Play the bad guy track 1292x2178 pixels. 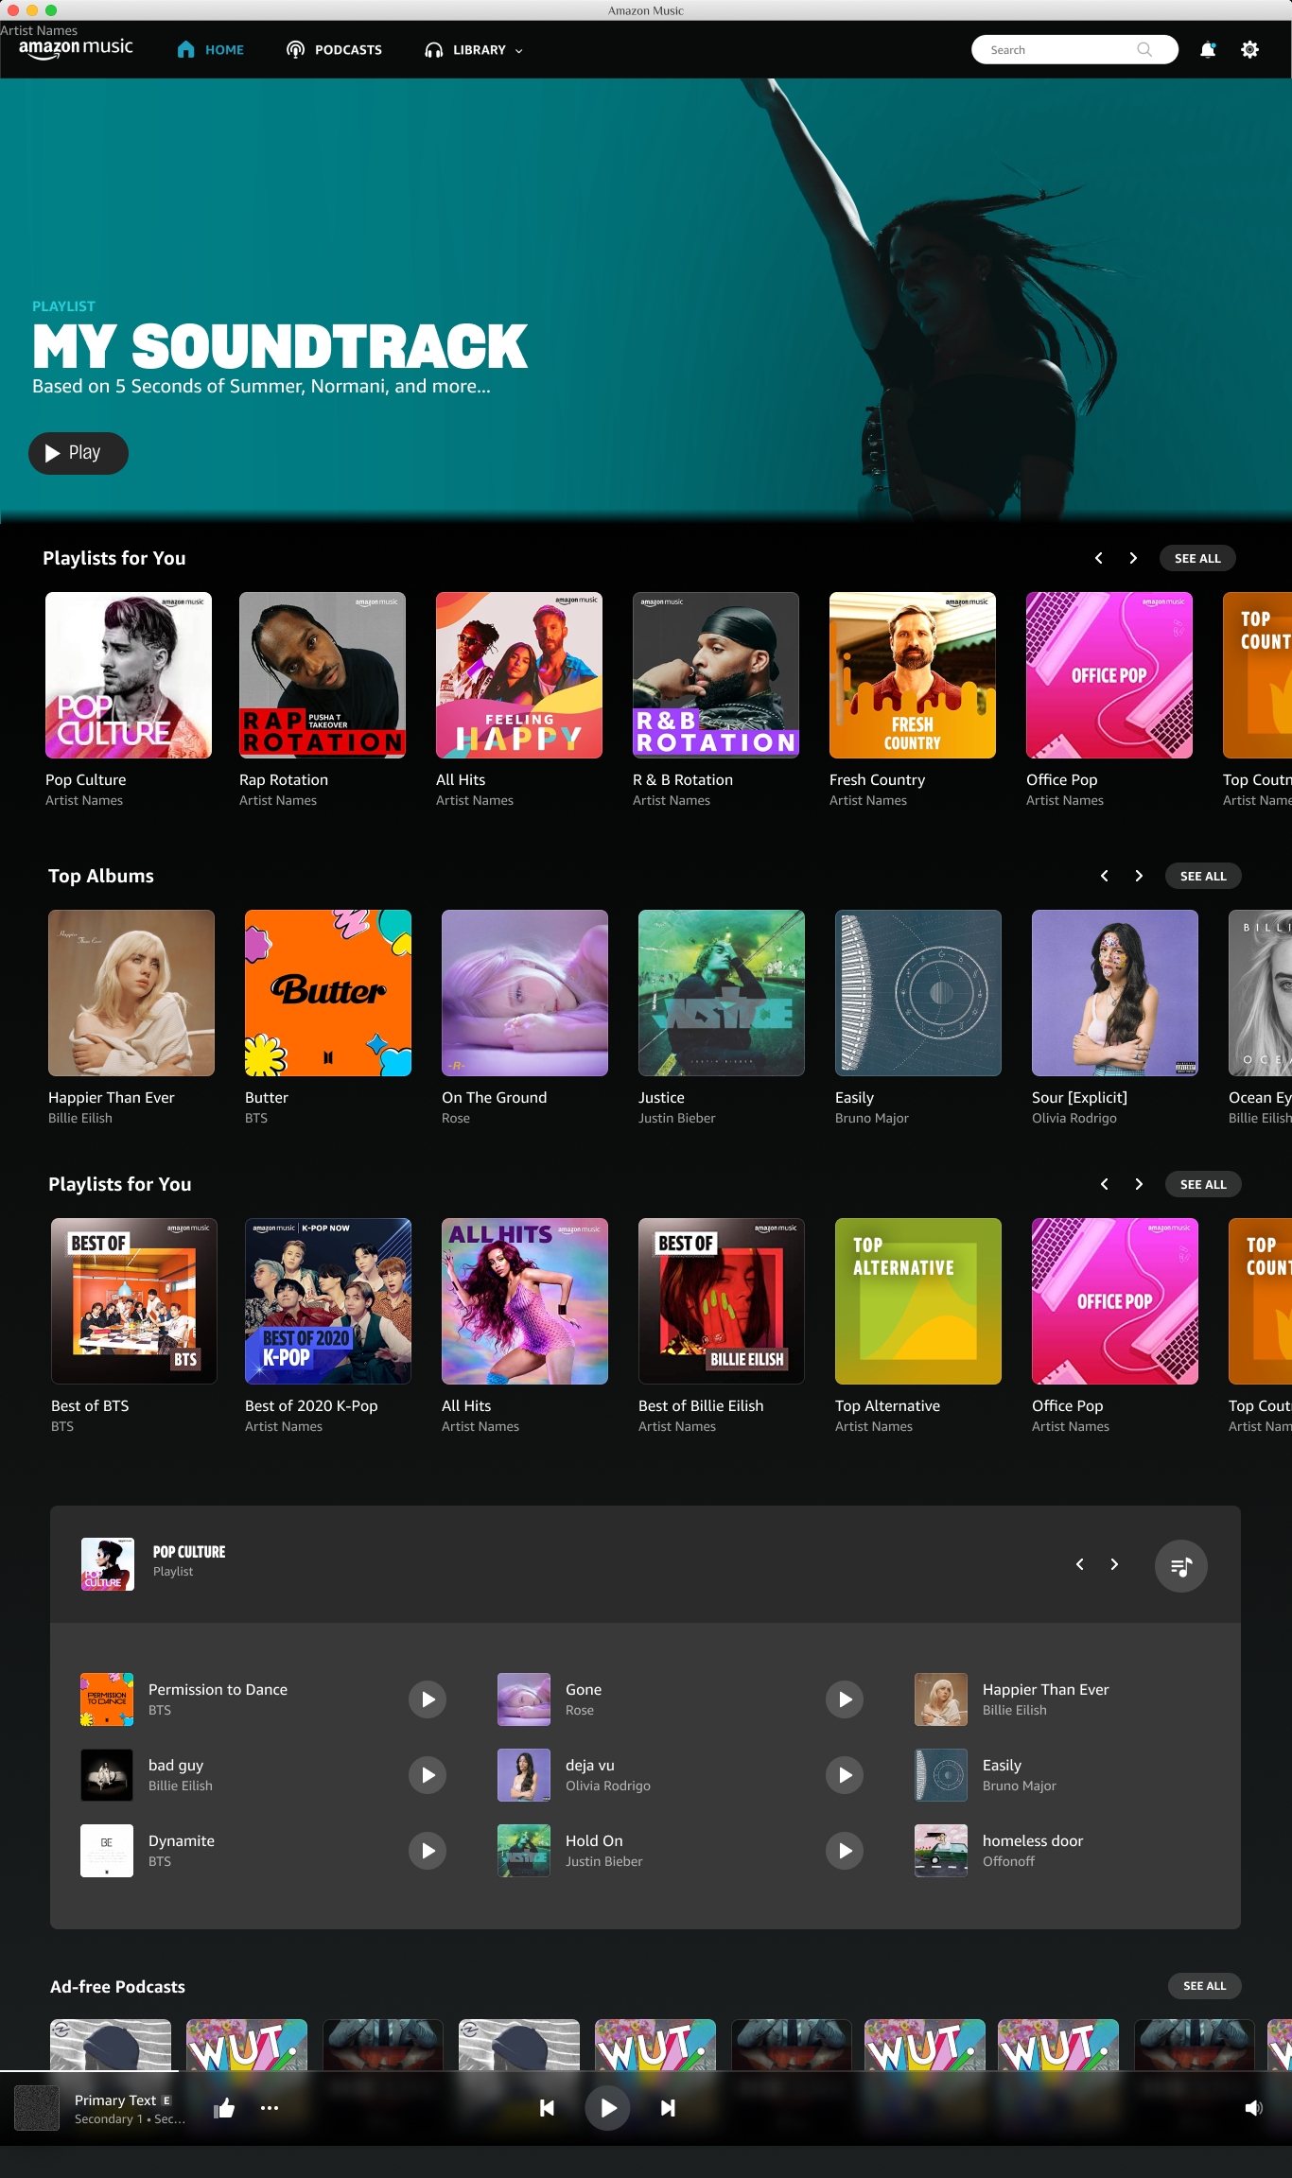[x=428, y=1775]
